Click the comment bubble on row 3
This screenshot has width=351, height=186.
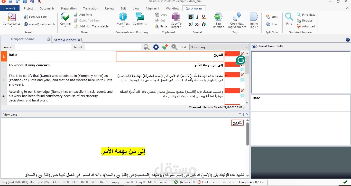(242, 80)
